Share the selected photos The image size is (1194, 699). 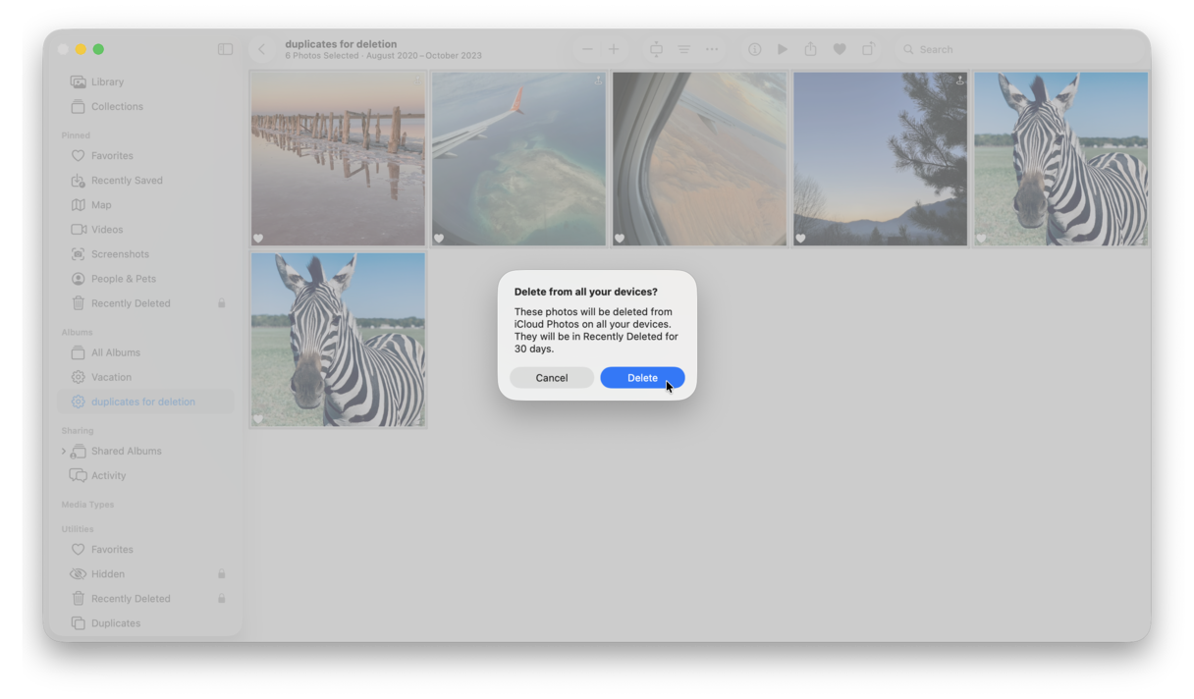pos(810,48)
